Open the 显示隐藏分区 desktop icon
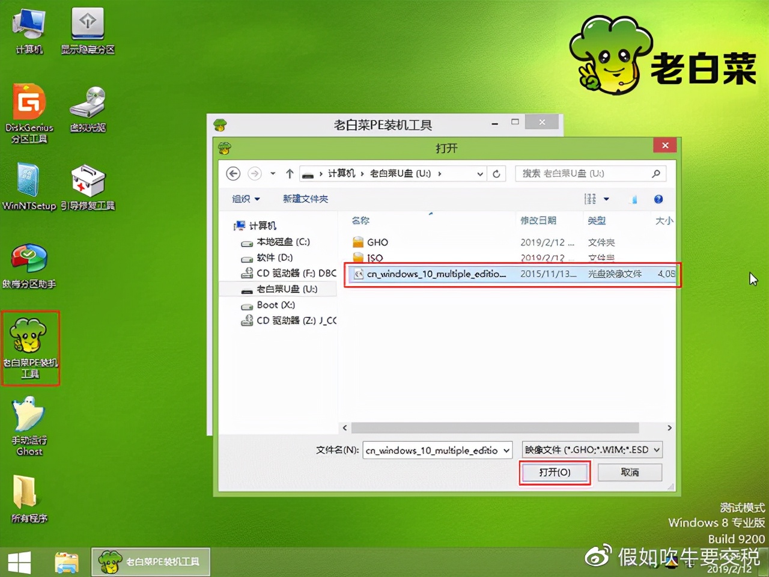769x577 pixels. pos(88,27)
